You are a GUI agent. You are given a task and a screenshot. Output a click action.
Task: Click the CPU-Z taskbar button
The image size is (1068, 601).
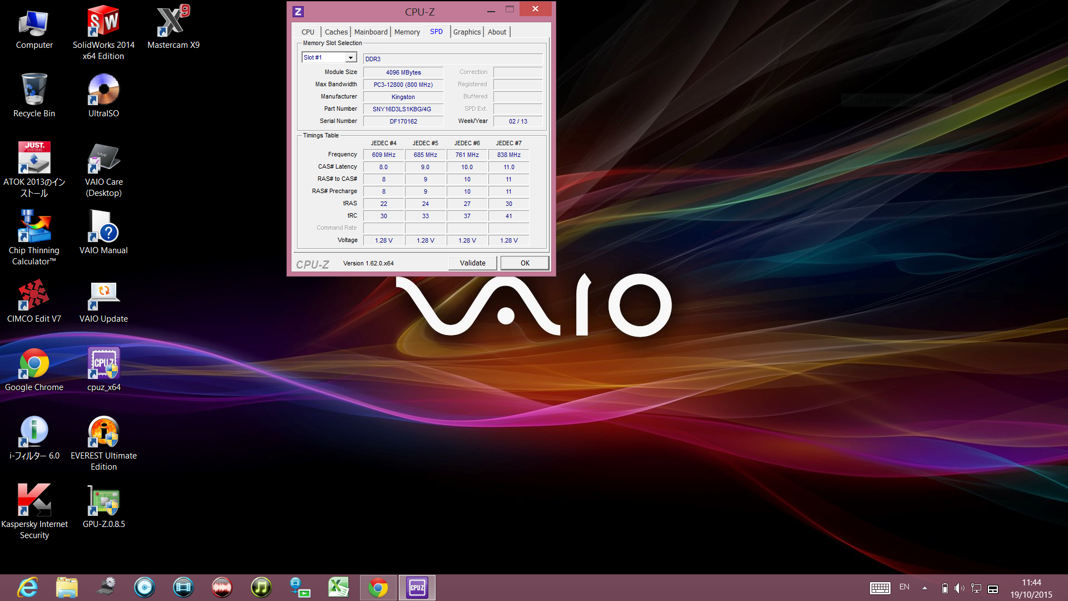(x=417, y=588)
